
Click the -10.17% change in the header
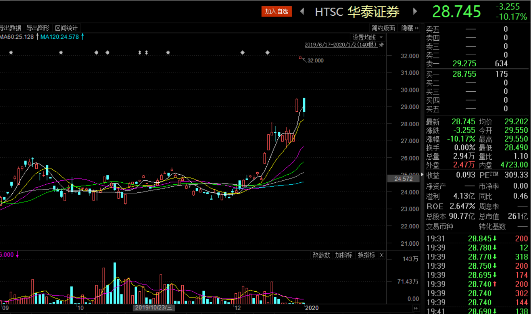[511, 17]
